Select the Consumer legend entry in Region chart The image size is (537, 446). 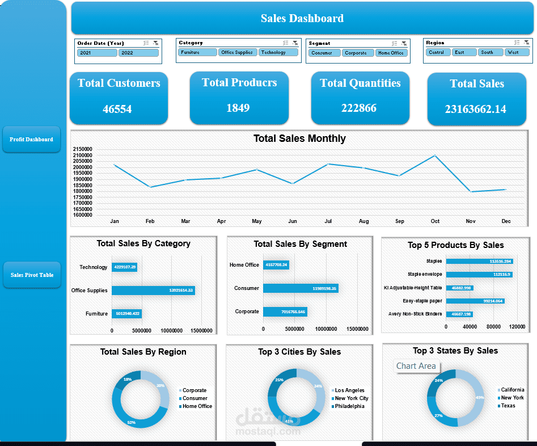(193, 398)
